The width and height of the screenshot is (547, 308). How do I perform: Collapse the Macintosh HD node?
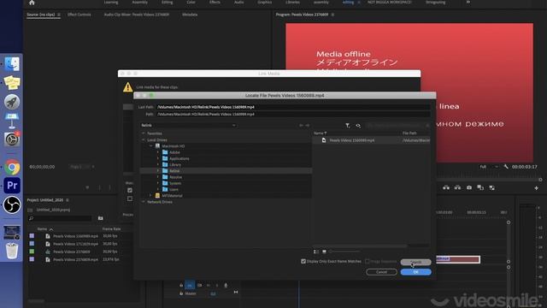point(150,146)
